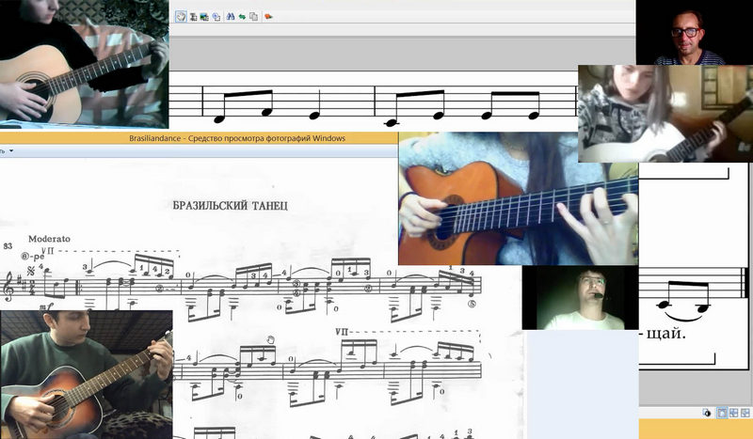Click the lyric text 'щай.' in the score
The image size is (753, 439).
coord(665,334)
